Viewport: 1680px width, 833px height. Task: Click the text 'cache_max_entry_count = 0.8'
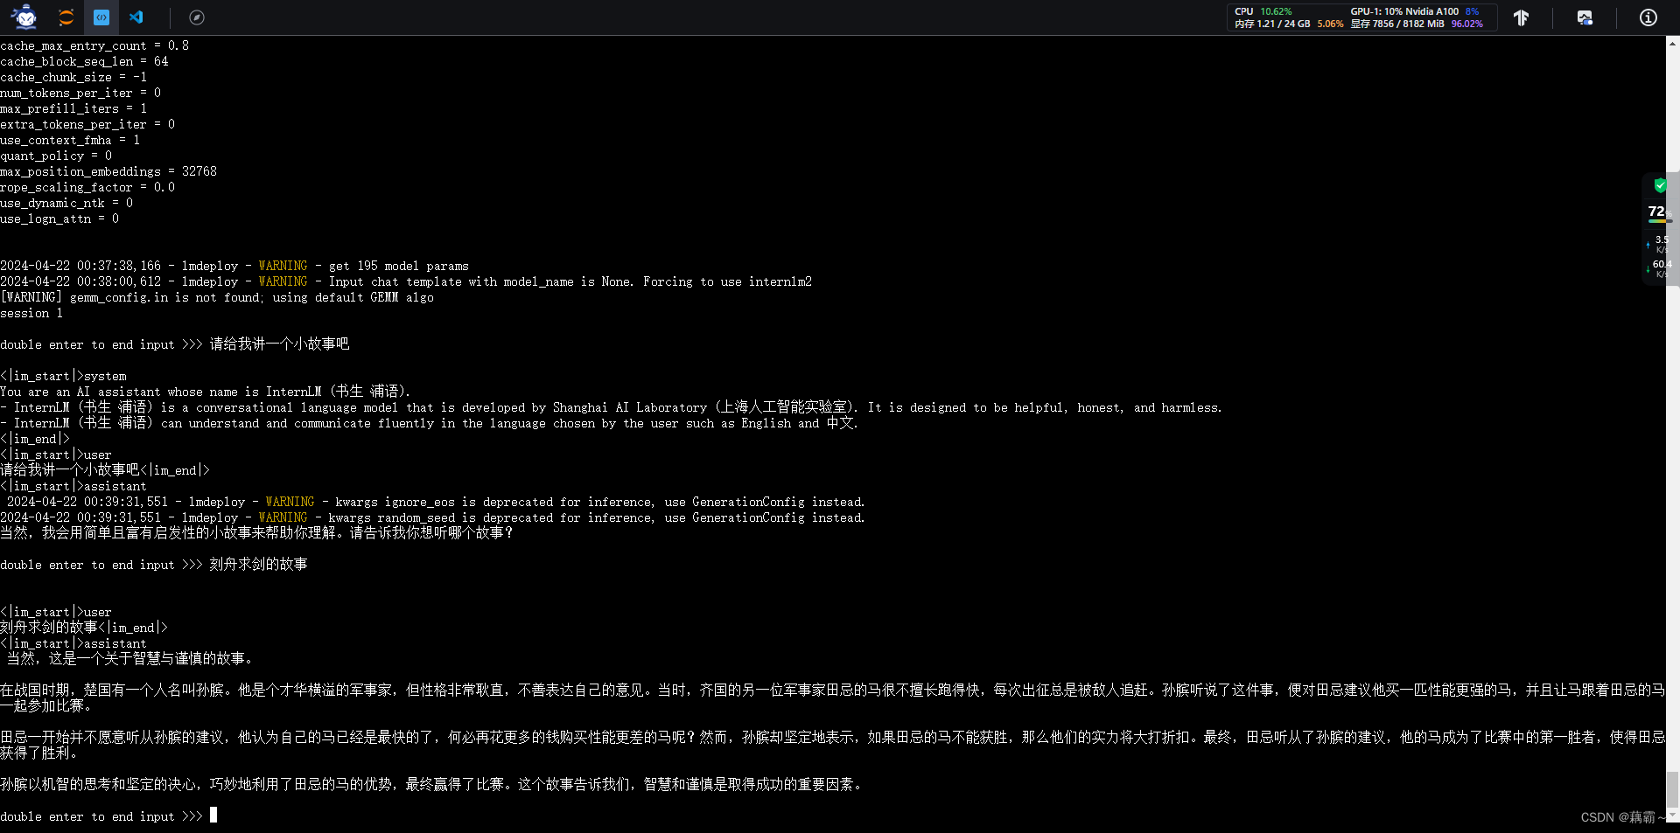click(x=94, y=45)
